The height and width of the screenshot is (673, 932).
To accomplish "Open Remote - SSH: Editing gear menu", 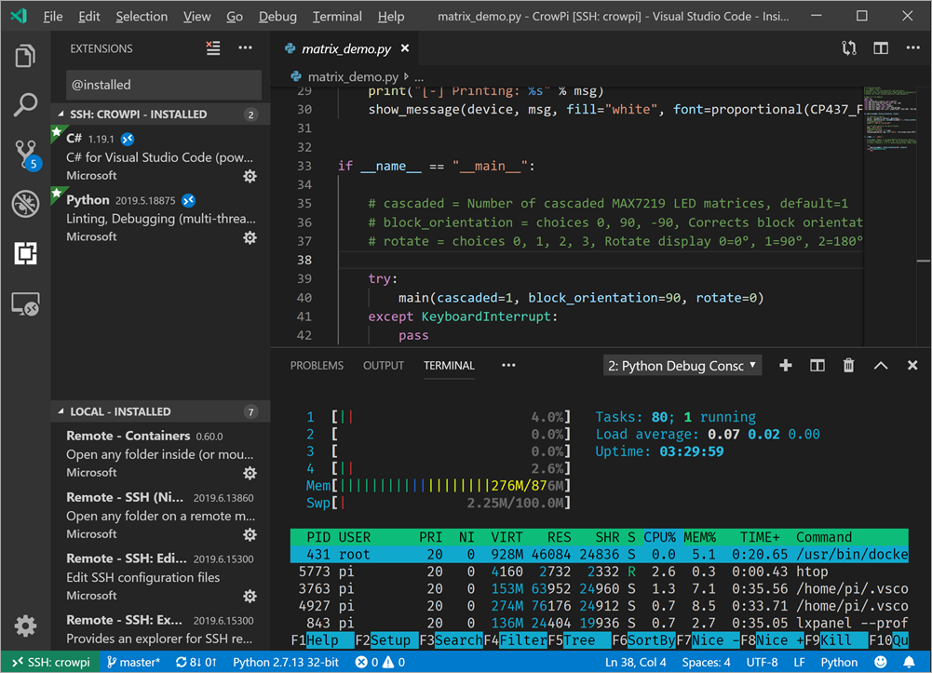I will (x=250, y=596).
